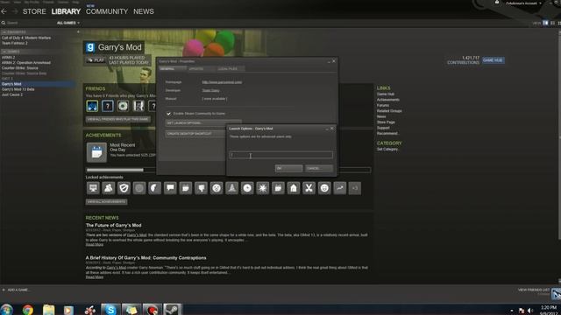Viewport: 561px width, 315px height.
Task: Select the speech bubble locked achievement icon
Action: 170,188
